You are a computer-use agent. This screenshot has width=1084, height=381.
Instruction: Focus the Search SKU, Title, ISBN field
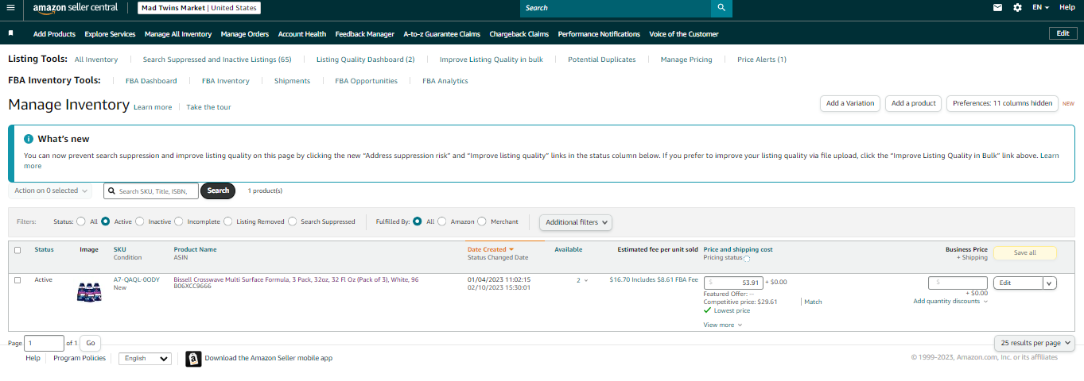coord(151,190)
